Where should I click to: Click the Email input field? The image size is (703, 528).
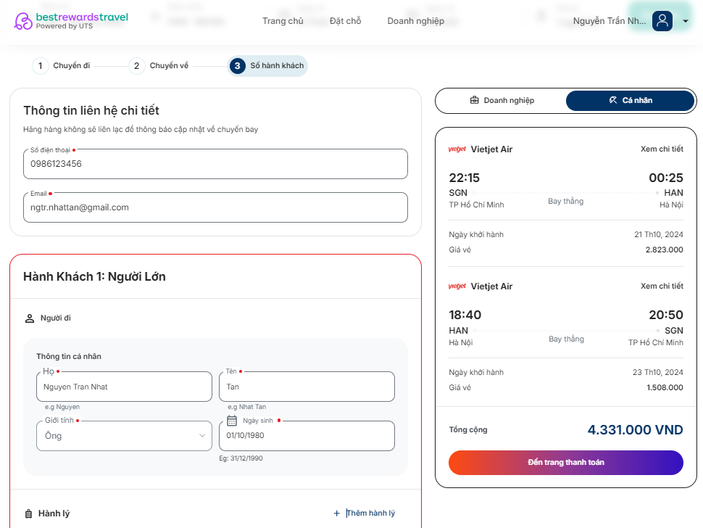(x=216, y=207)
